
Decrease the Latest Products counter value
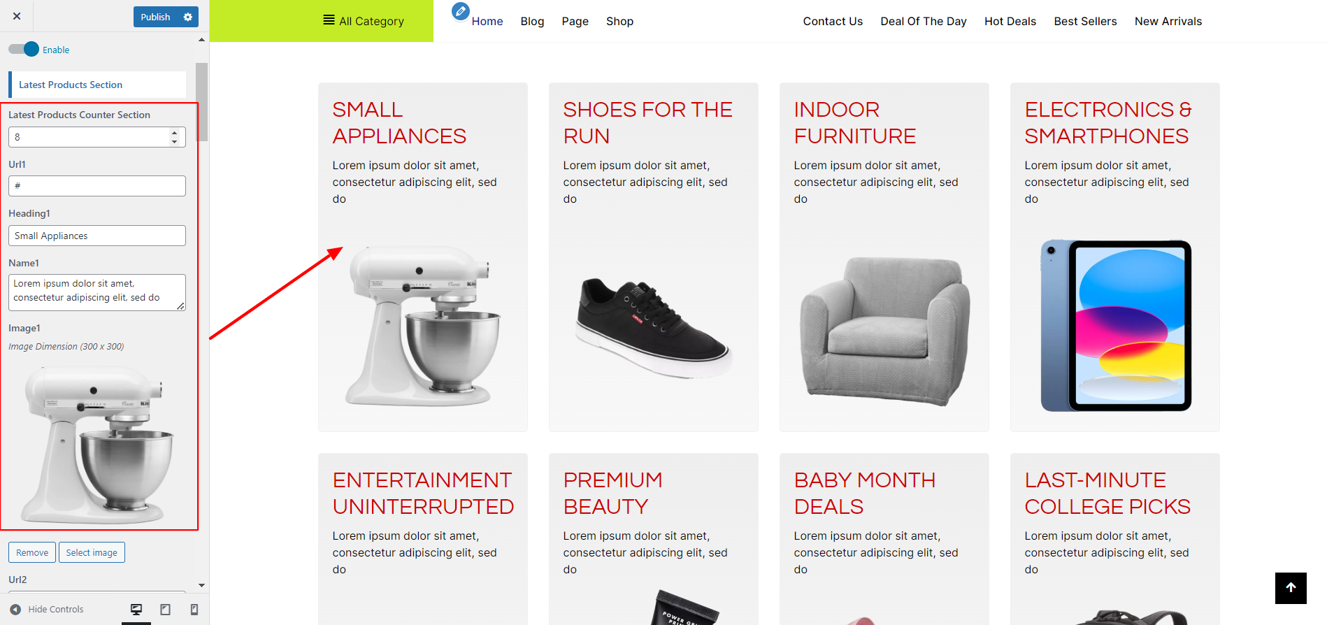pyautogui.click(x=174, y=142)
